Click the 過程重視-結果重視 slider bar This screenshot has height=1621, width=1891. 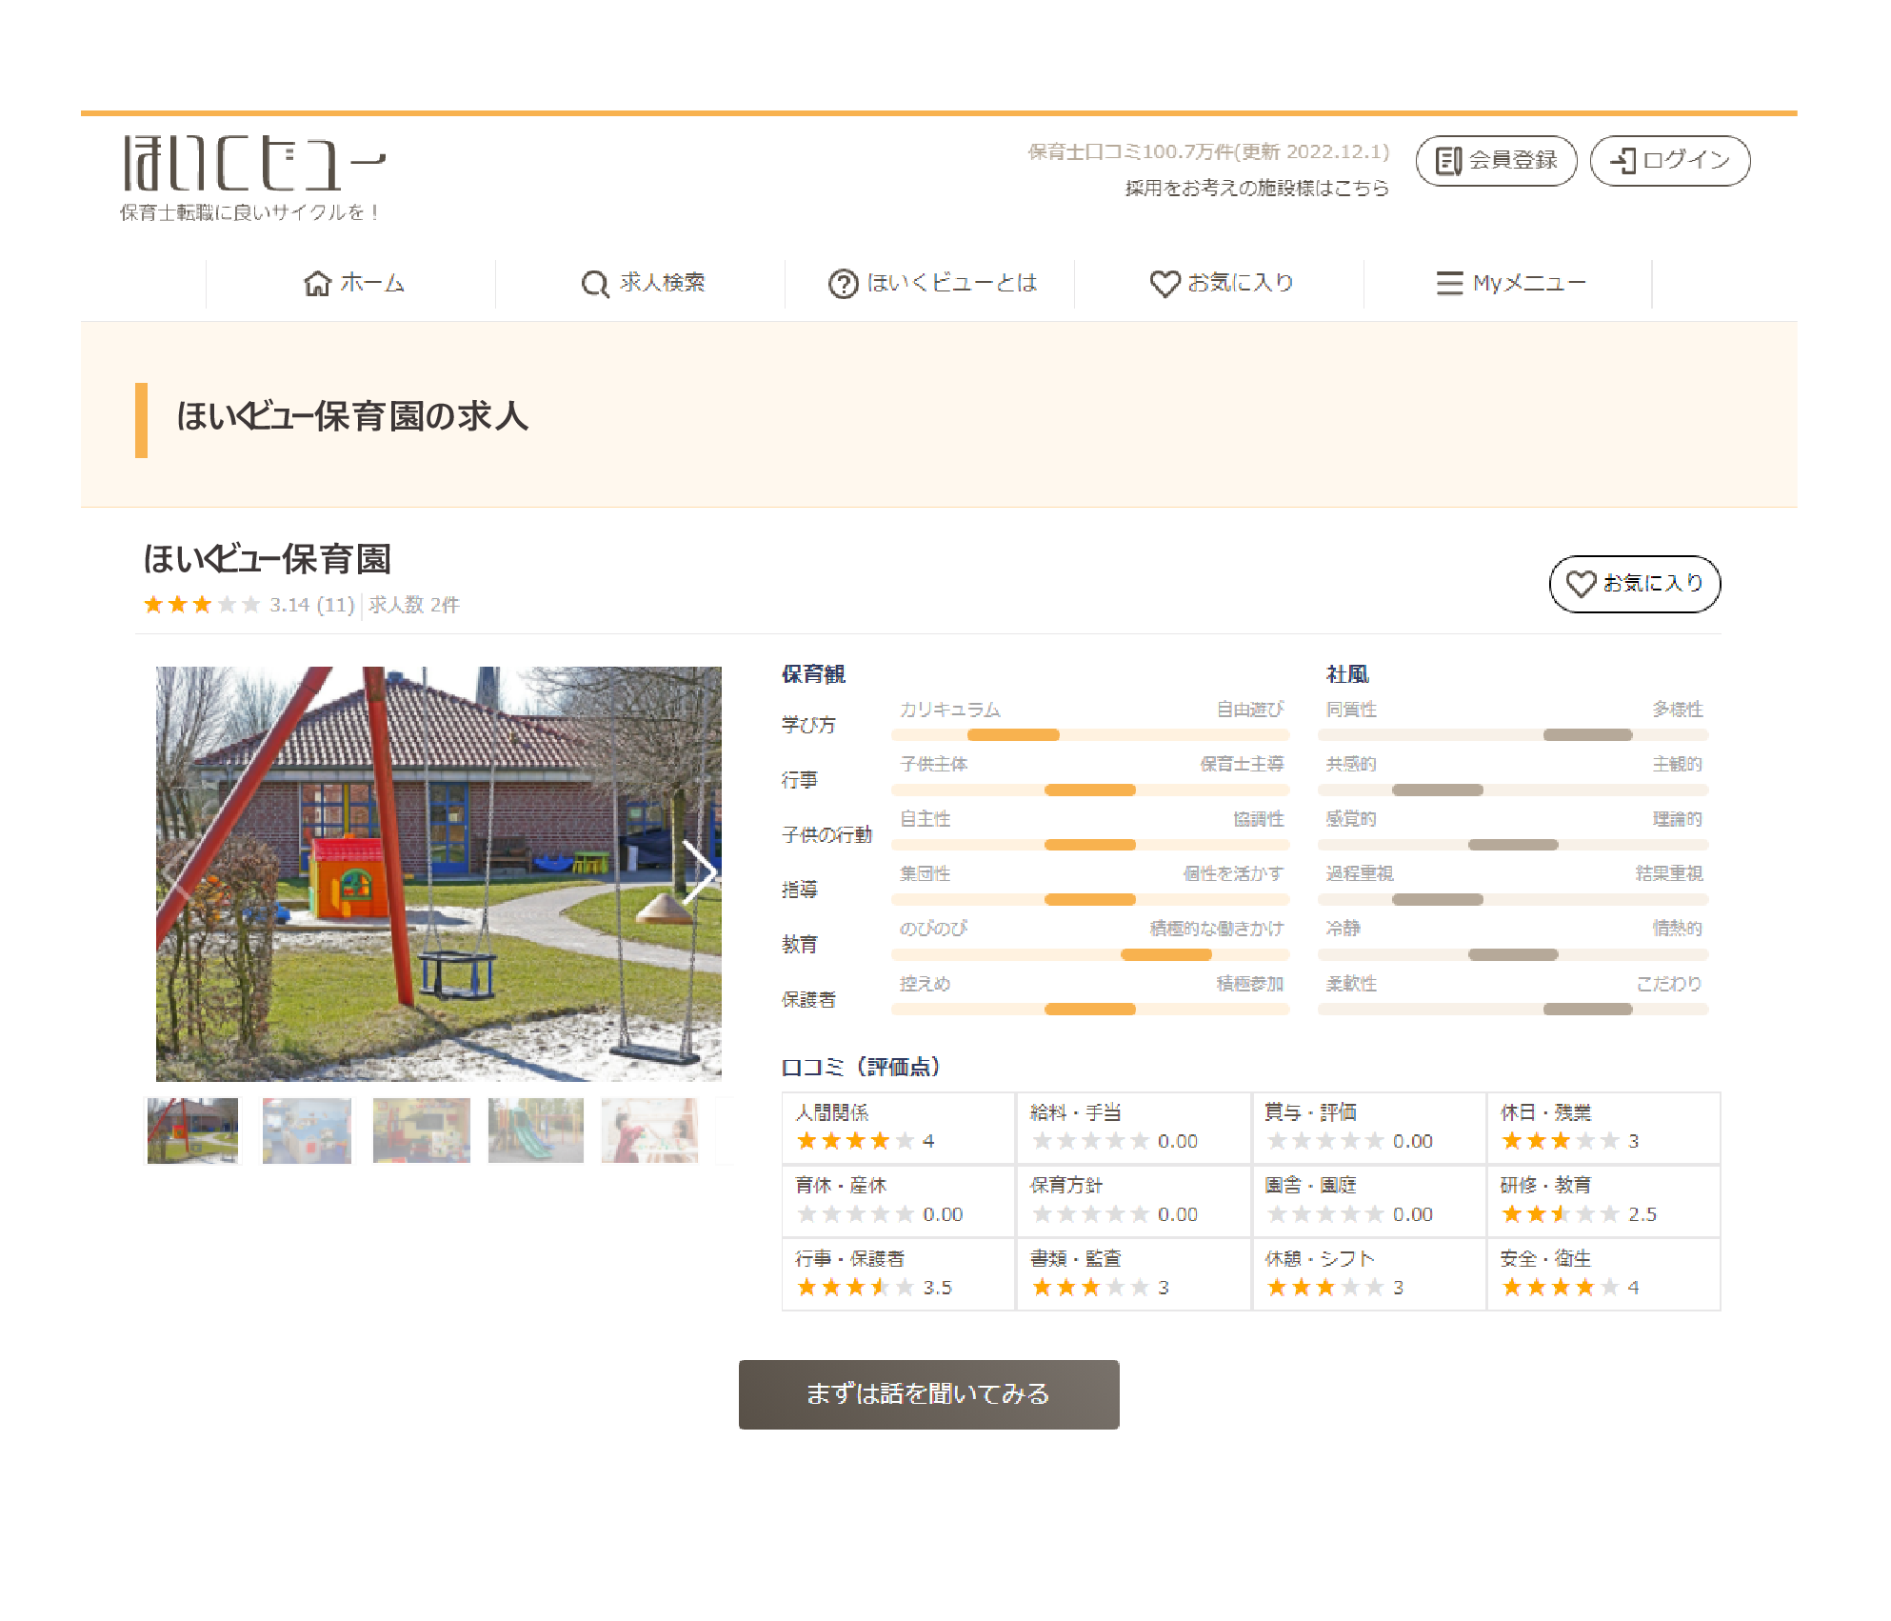click(1513, 899)
